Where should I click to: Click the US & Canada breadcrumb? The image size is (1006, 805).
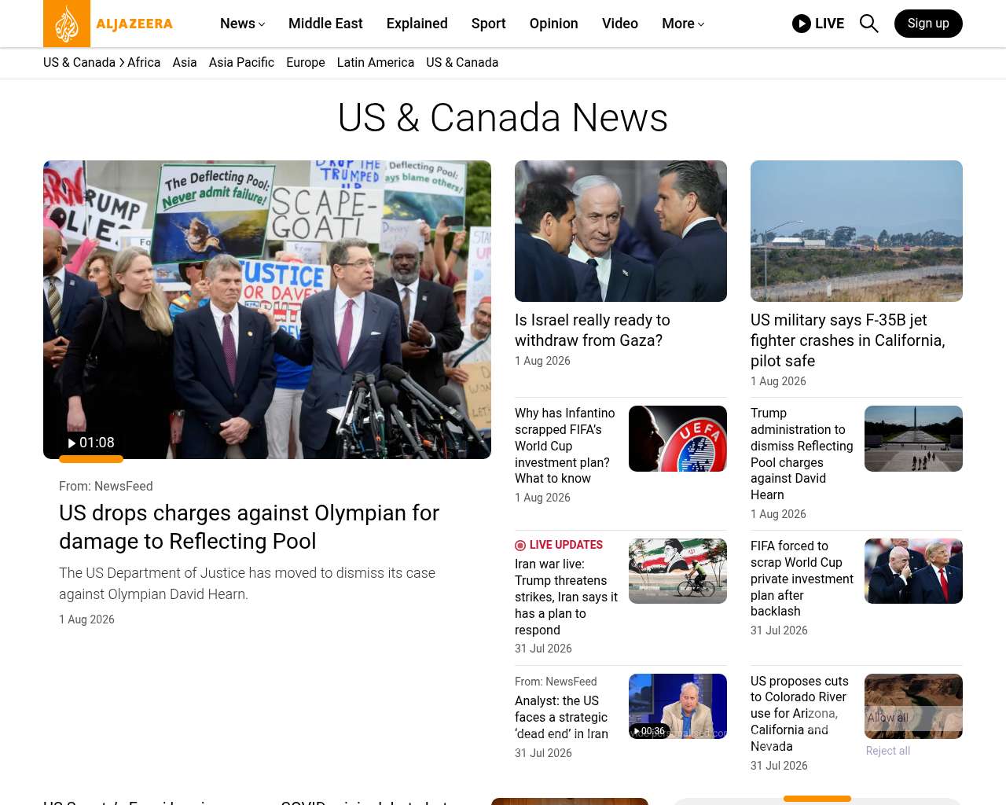[x=79, y=63]
